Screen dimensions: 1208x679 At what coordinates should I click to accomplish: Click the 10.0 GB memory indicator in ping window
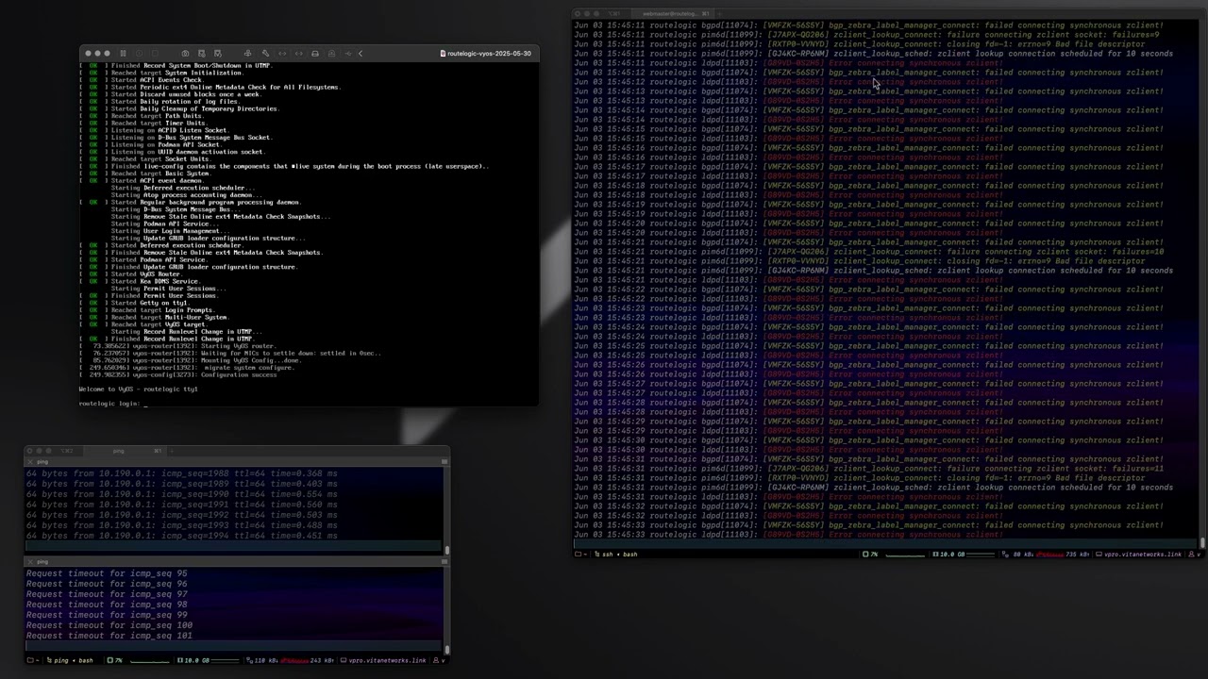pos(193,660)
